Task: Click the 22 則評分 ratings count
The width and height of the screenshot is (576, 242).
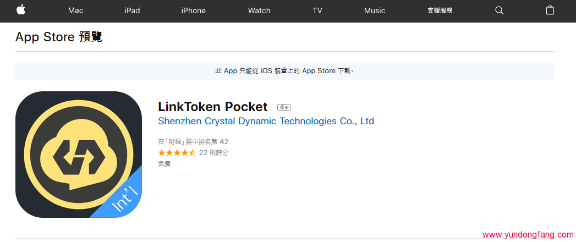Action: click(x=213, y=153)
